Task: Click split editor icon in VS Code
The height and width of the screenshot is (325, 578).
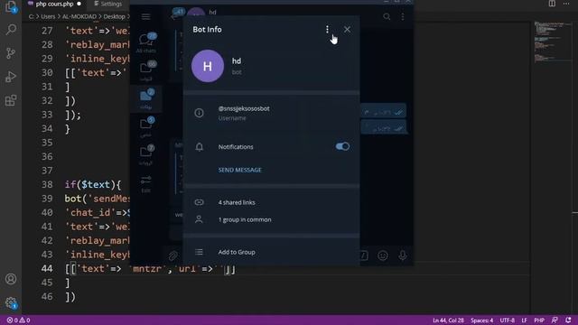Action: (x=552, y=4)
